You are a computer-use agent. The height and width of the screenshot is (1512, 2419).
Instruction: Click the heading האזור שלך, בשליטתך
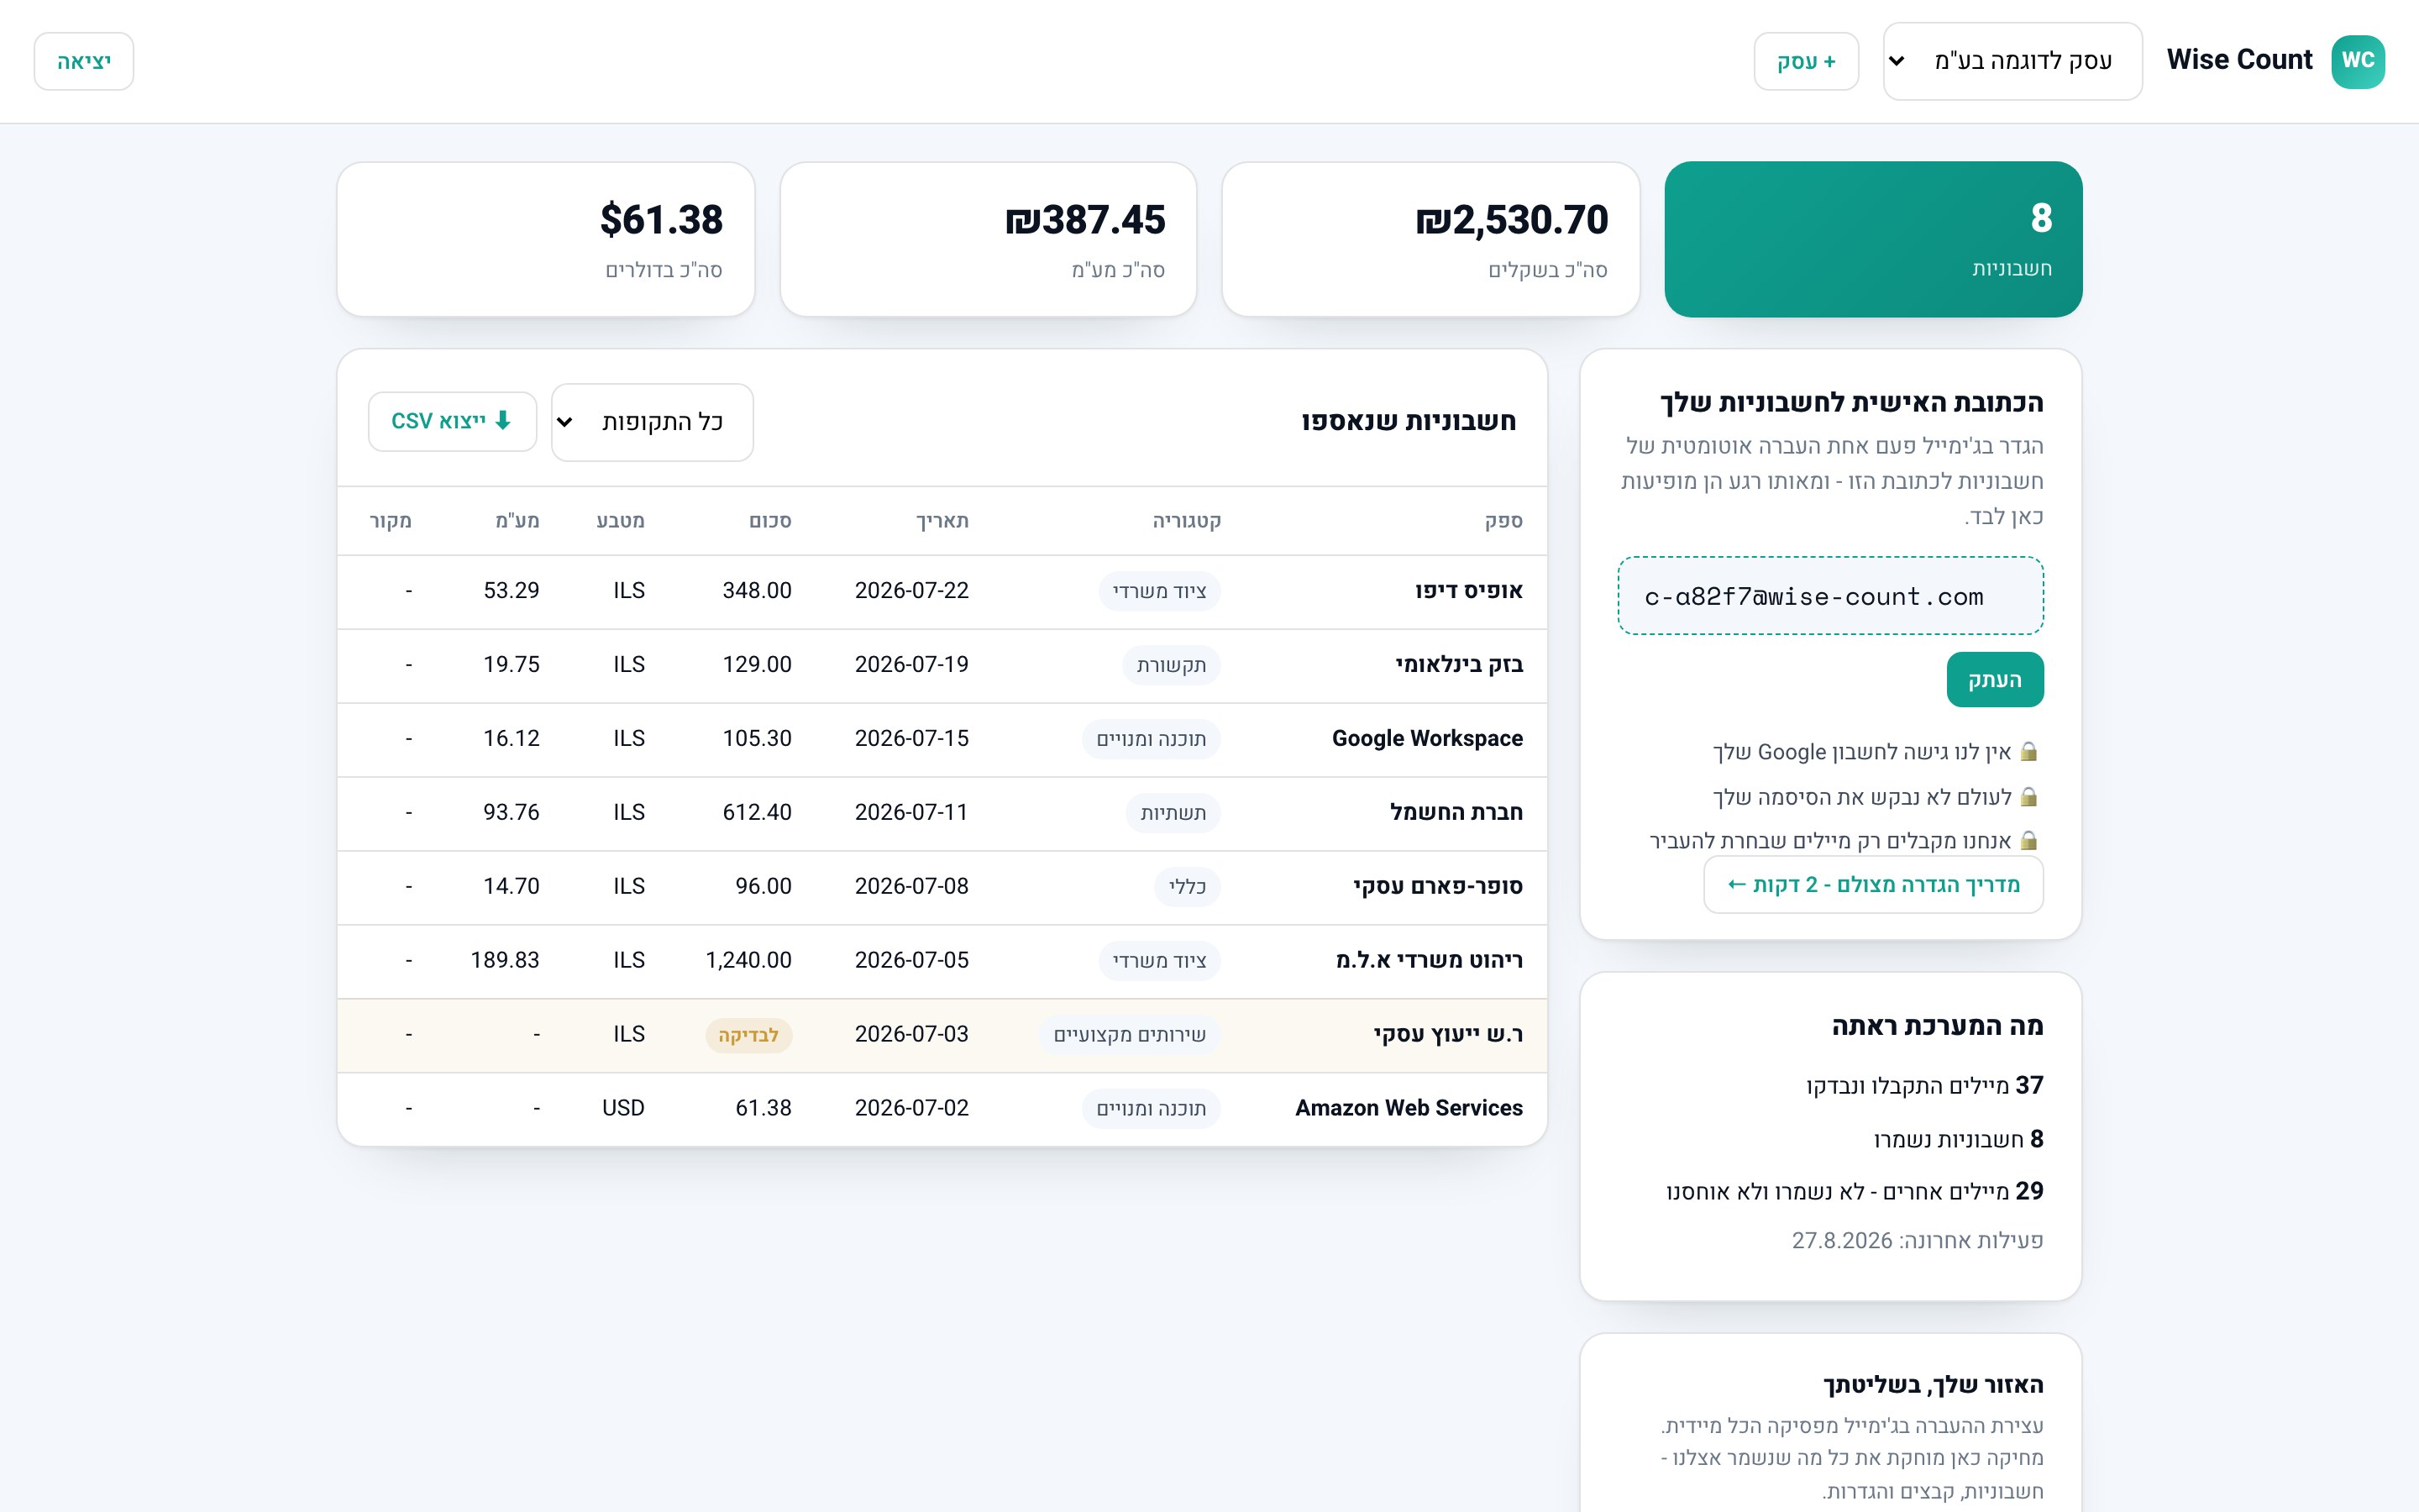(x=1934, y=1386)
